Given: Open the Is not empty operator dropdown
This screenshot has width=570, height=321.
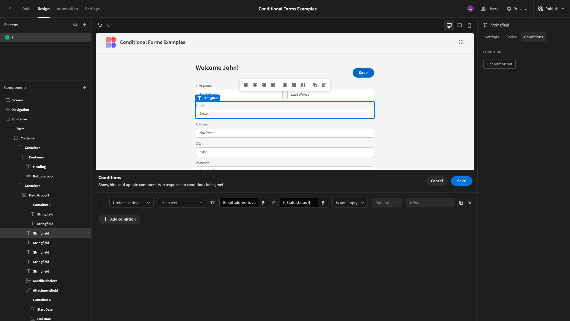Looking at the screenshot, I should click(350, 203).
